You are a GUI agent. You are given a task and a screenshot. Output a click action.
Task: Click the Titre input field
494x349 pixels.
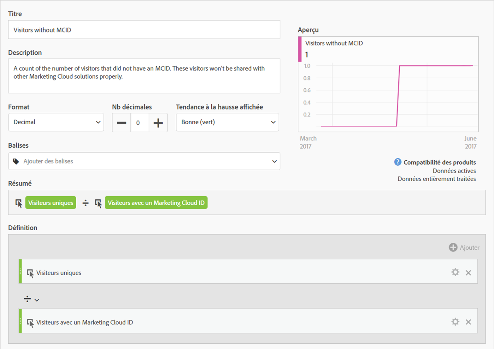(144, 30)
